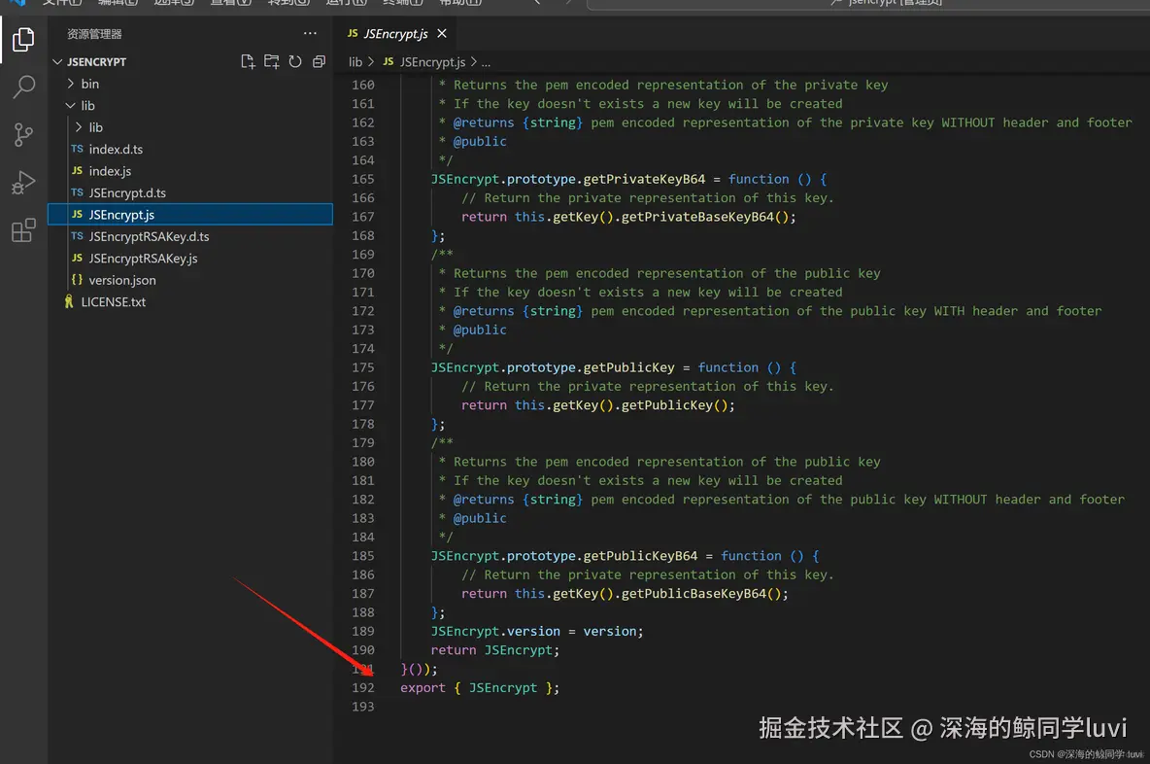Open the Source Control view icon
The height and width of the screenshot is (764, 1150).
click(x=23, y=135)
